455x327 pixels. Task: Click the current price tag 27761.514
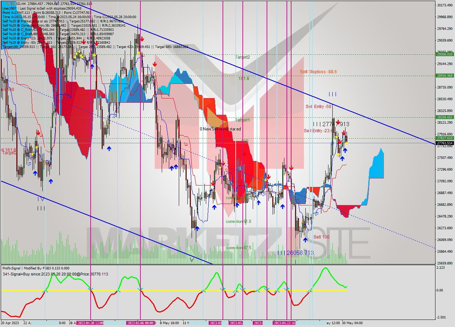444,143
